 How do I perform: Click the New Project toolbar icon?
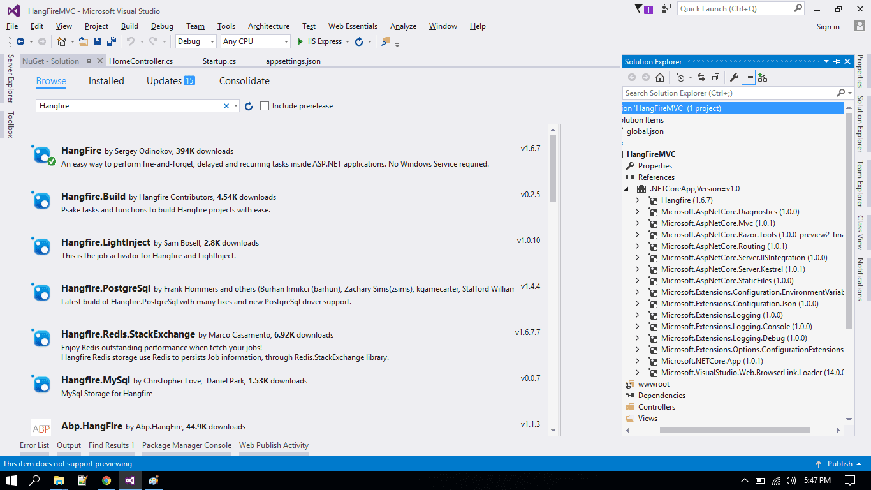pos(61,41)
